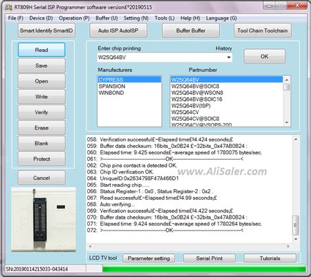Click the Open button
The height and width of the screenshot is (277, 311).
coord(41,81)
